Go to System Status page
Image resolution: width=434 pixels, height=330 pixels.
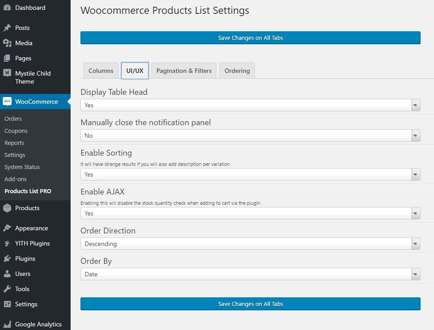22,167
